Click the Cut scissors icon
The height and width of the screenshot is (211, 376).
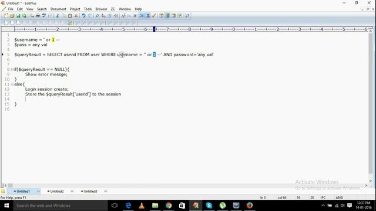(58, 16)
